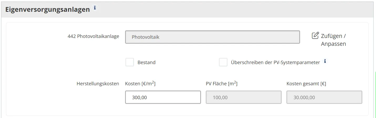This screenshot has height=118, width=376.
Task: Focus the Kosten €/m² input with 300,00
Action: point(163,97)
